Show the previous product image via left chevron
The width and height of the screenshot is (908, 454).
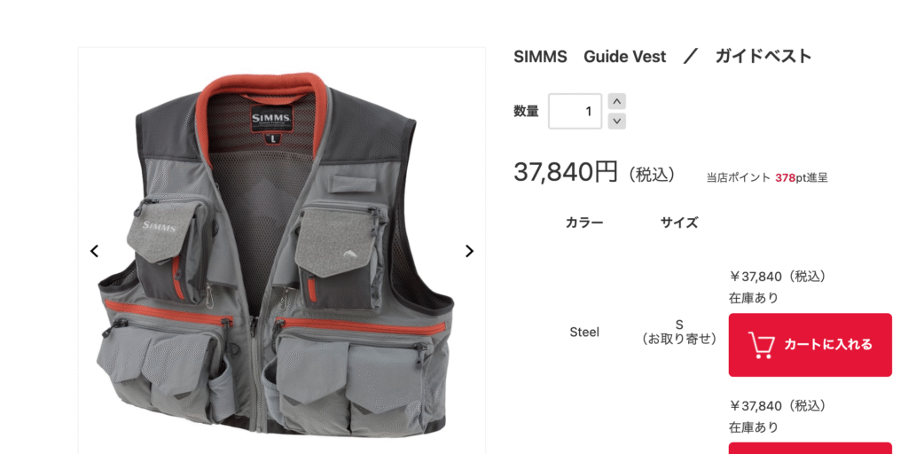[x=94, y=251]
